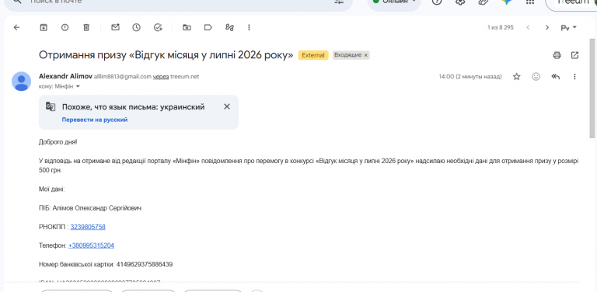Report this email as spam

coord(65,27)
